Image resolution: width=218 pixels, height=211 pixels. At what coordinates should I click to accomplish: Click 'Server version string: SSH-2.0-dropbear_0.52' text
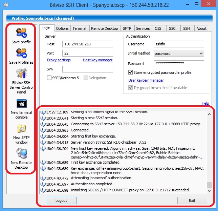coord(108,143)
